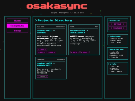This screenshot has width=135, height=101.
Task: Click the clean code list item
Action: point(117,39)
